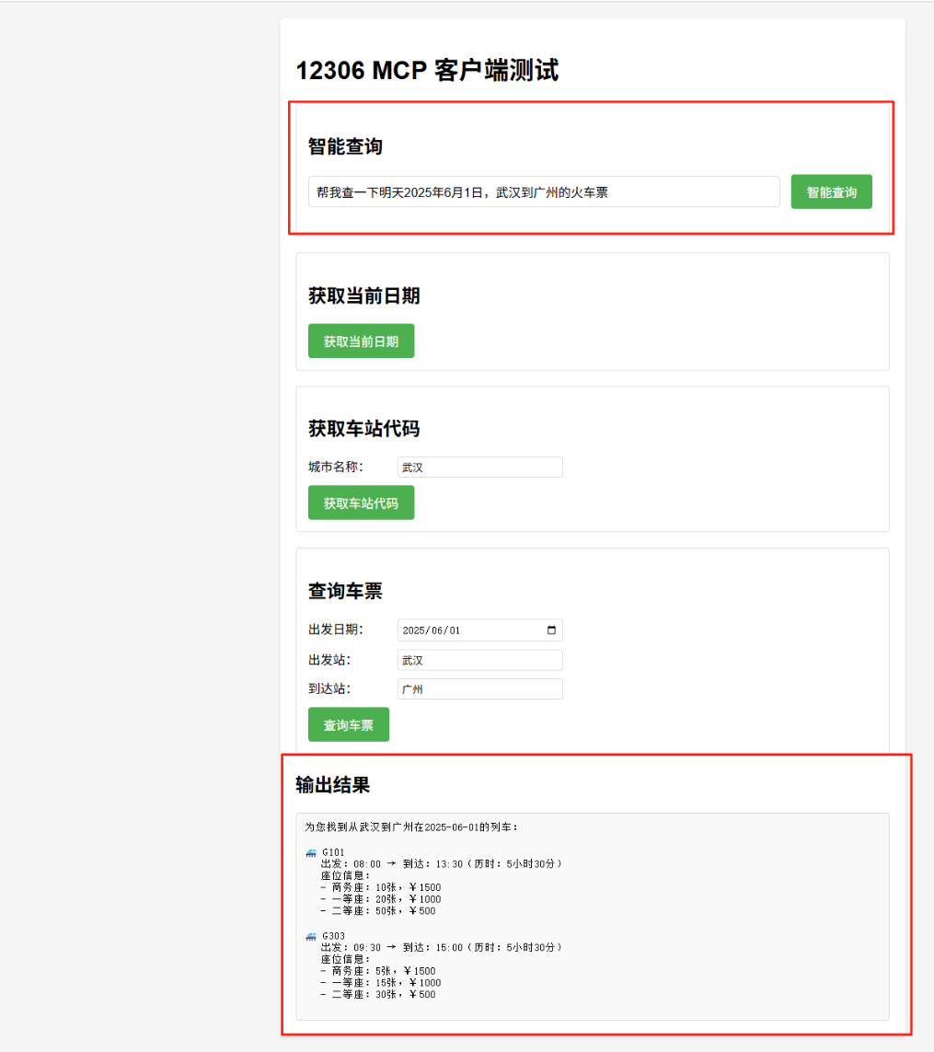Click the 出发站 label

click(329, 660)
